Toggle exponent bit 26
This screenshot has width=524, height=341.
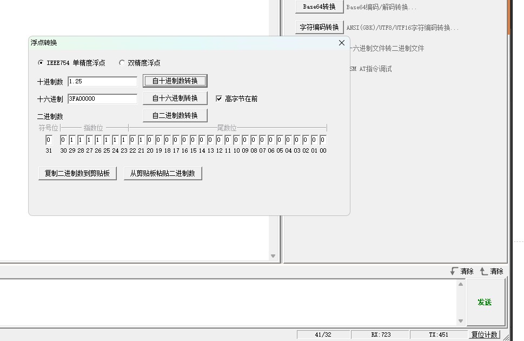coord(98,140)
